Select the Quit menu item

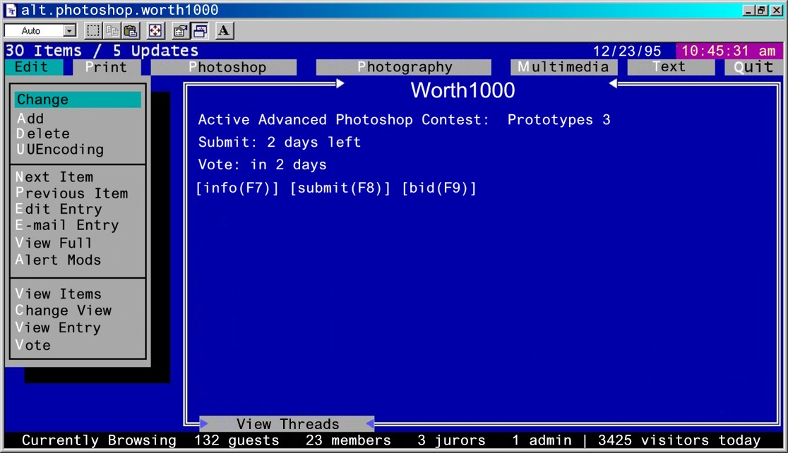click(x=753, y=67)
